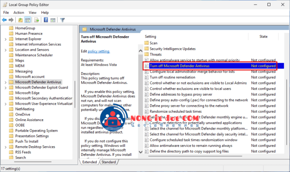The image size is (290, 172).
Task: Click the policy setting link
Action: pos(99,51)
